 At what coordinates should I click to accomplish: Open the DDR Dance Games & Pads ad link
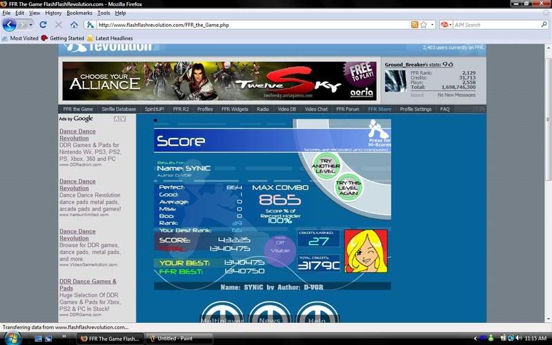tap(88, 285)
